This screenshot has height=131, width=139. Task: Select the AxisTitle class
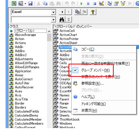21,99
